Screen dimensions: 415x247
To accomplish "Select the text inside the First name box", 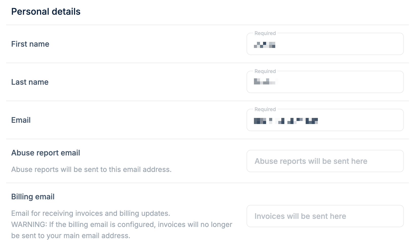I will pos(264,46).
